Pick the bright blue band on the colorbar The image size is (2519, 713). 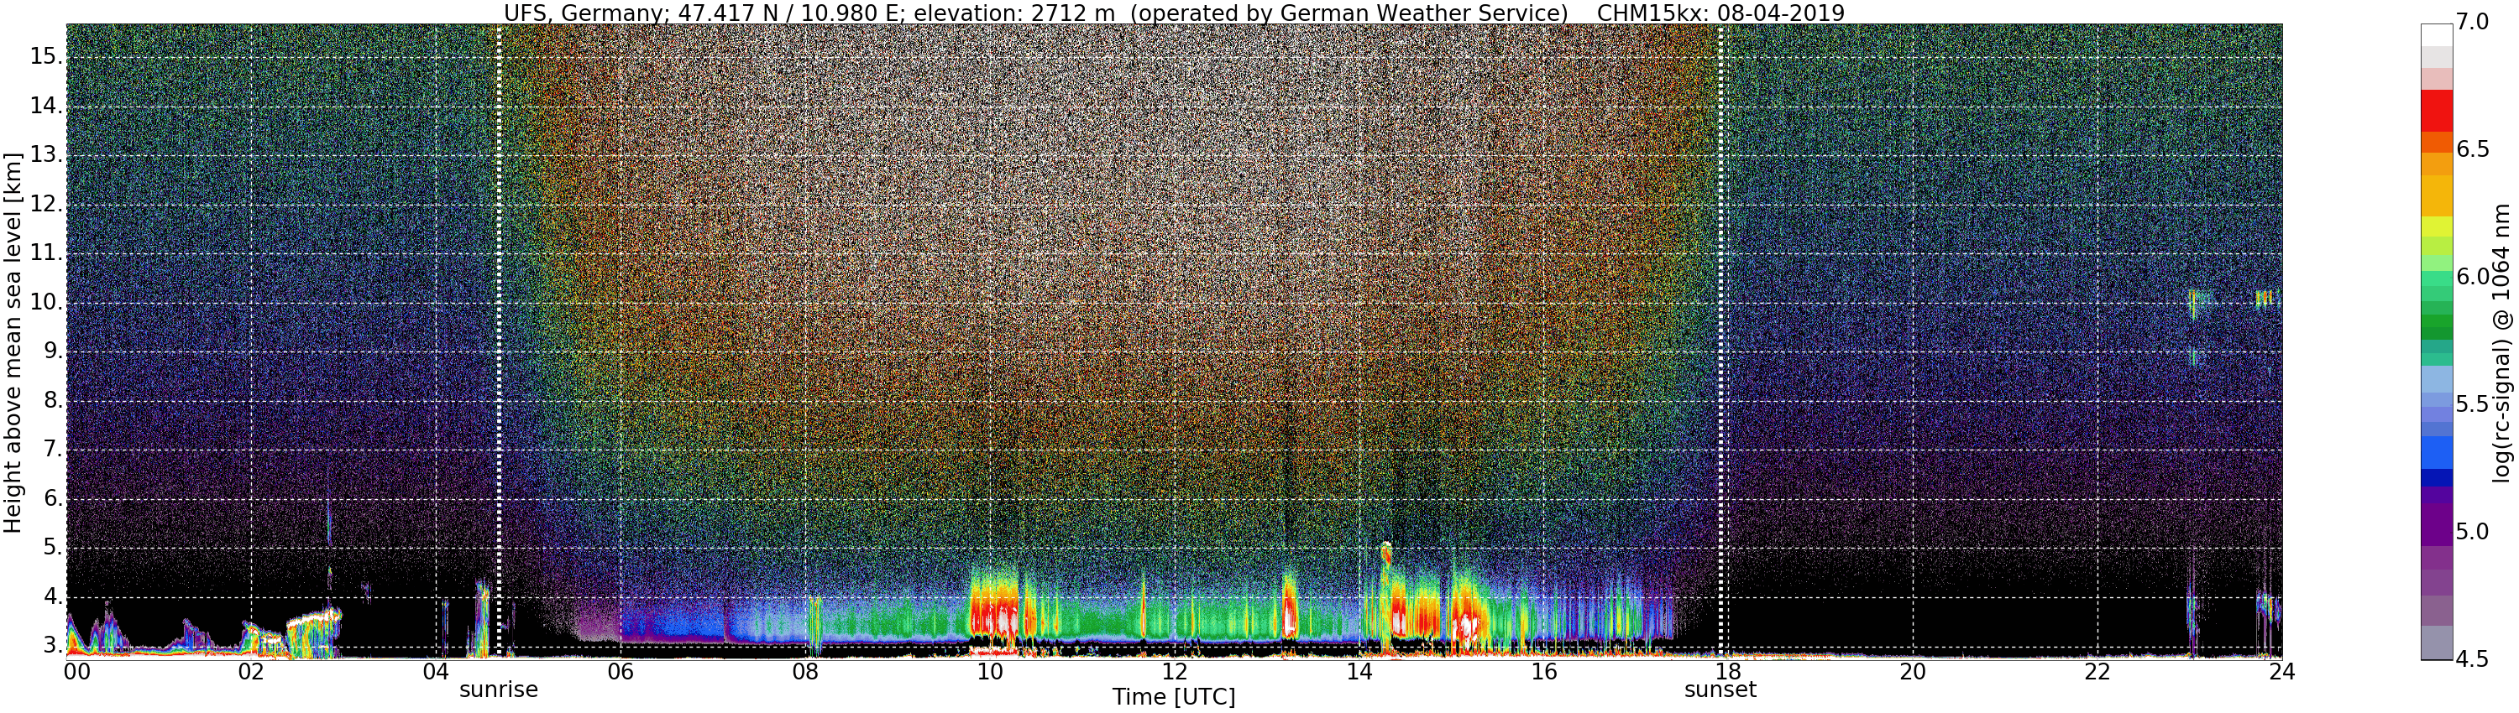(x=2437, y=452)
